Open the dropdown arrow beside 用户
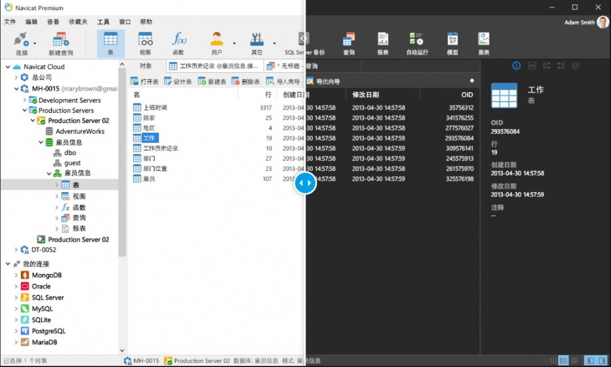The height and width of the screenshot is (367, 611). tap(234, 43)
